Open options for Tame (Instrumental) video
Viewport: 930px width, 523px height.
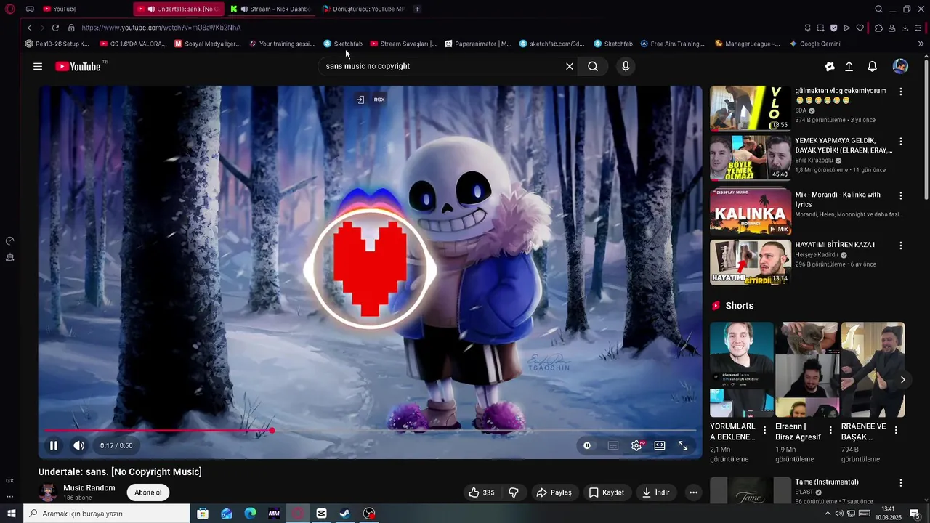[901, 483]
